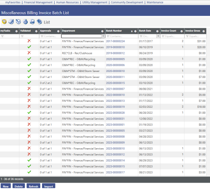Screen dimensions: 210x189
Task: Click the Batch Number Contains filter field
Action: (x=121, y=36)
